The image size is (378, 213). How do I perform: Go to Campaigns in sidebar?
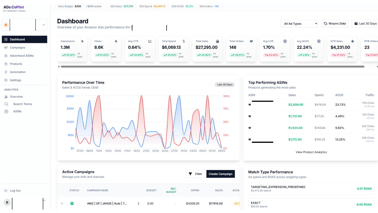pyautogui.click(x=17, y=47)
